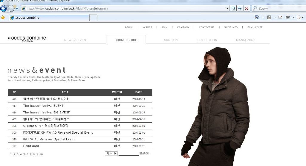Click the SEARCH button

click(x=144, y=154)
